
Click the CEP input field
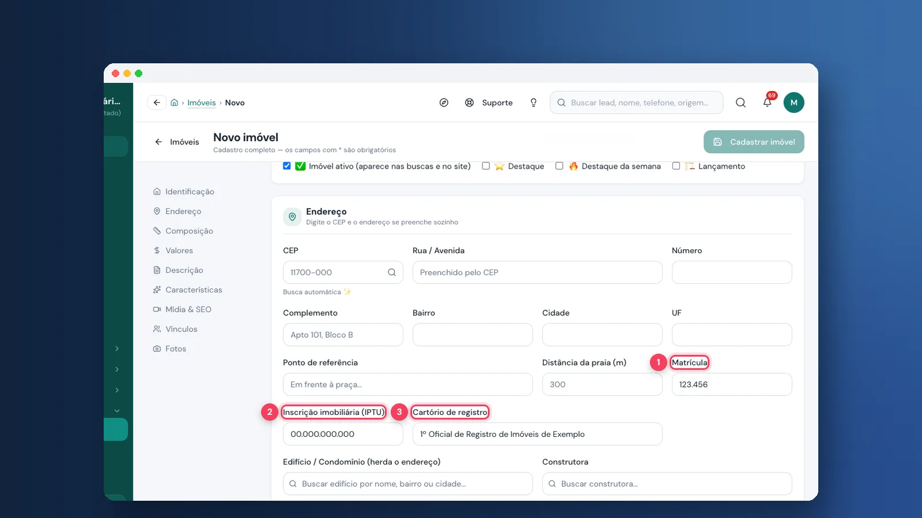pyautogui.click(x=343, y=272)
